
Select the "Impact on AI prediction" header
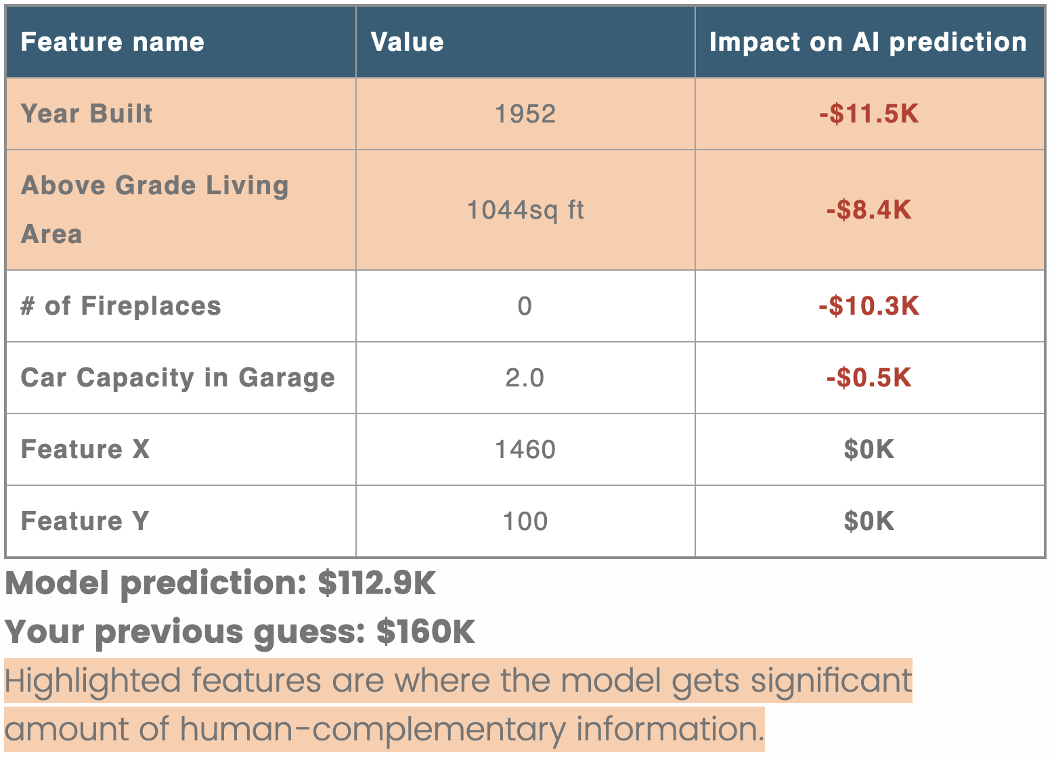(x=868, y=42)
